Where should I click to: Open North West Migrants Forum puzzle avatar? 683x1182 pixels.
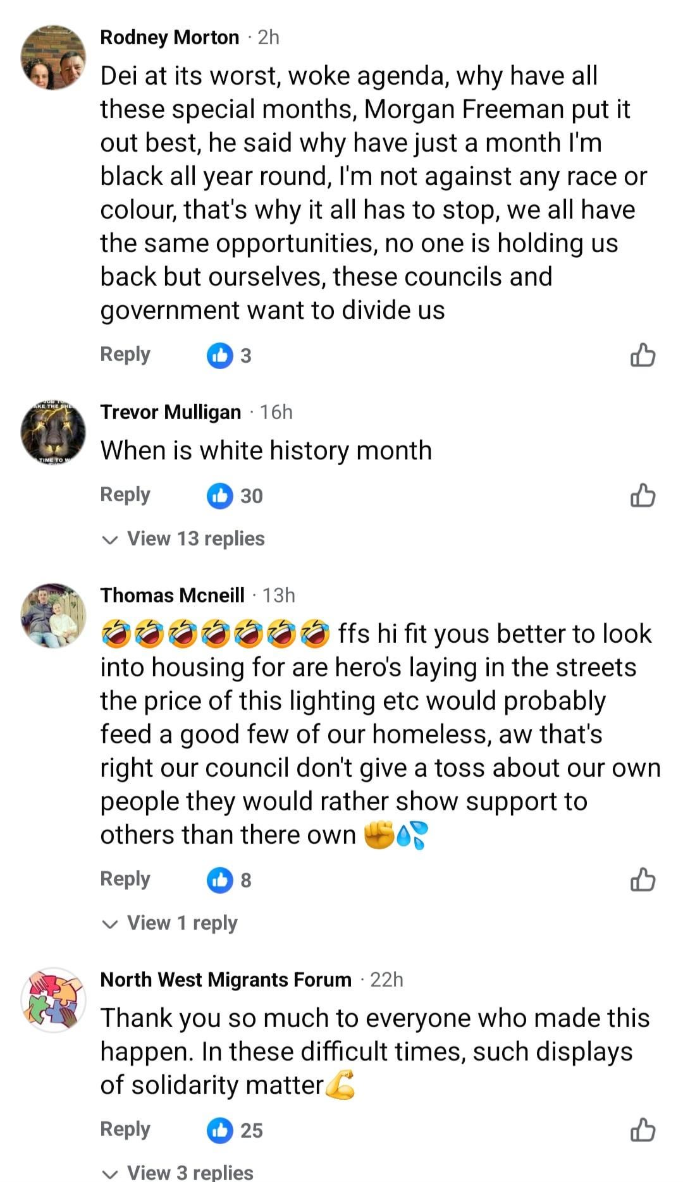(54, 1000)
